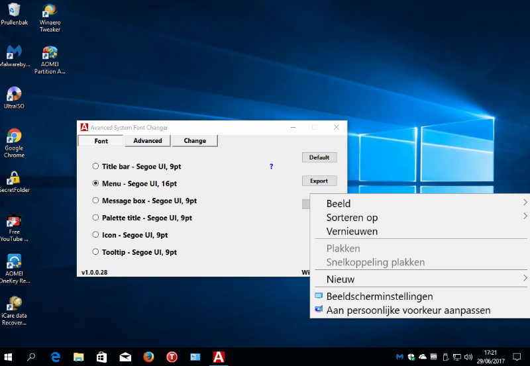Open the AOMEI Partition Assistant shortcut
Image resolution: width=530 pixels, height=366 pixels.
(x=50, y=54)
